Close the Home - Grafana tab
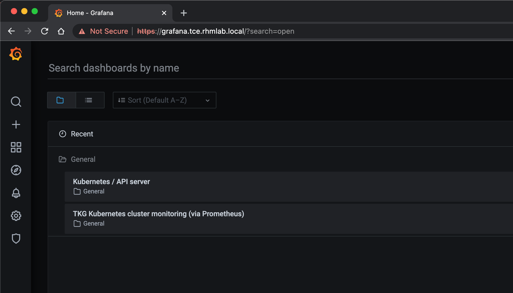 [x=164, y=13]
